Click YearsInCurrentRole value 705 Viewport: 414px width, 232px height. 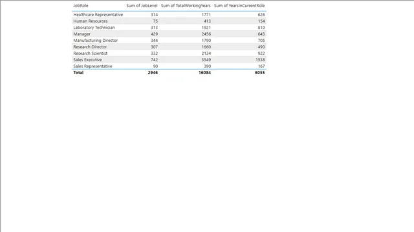pyautogui.click(x=261, y=41)
